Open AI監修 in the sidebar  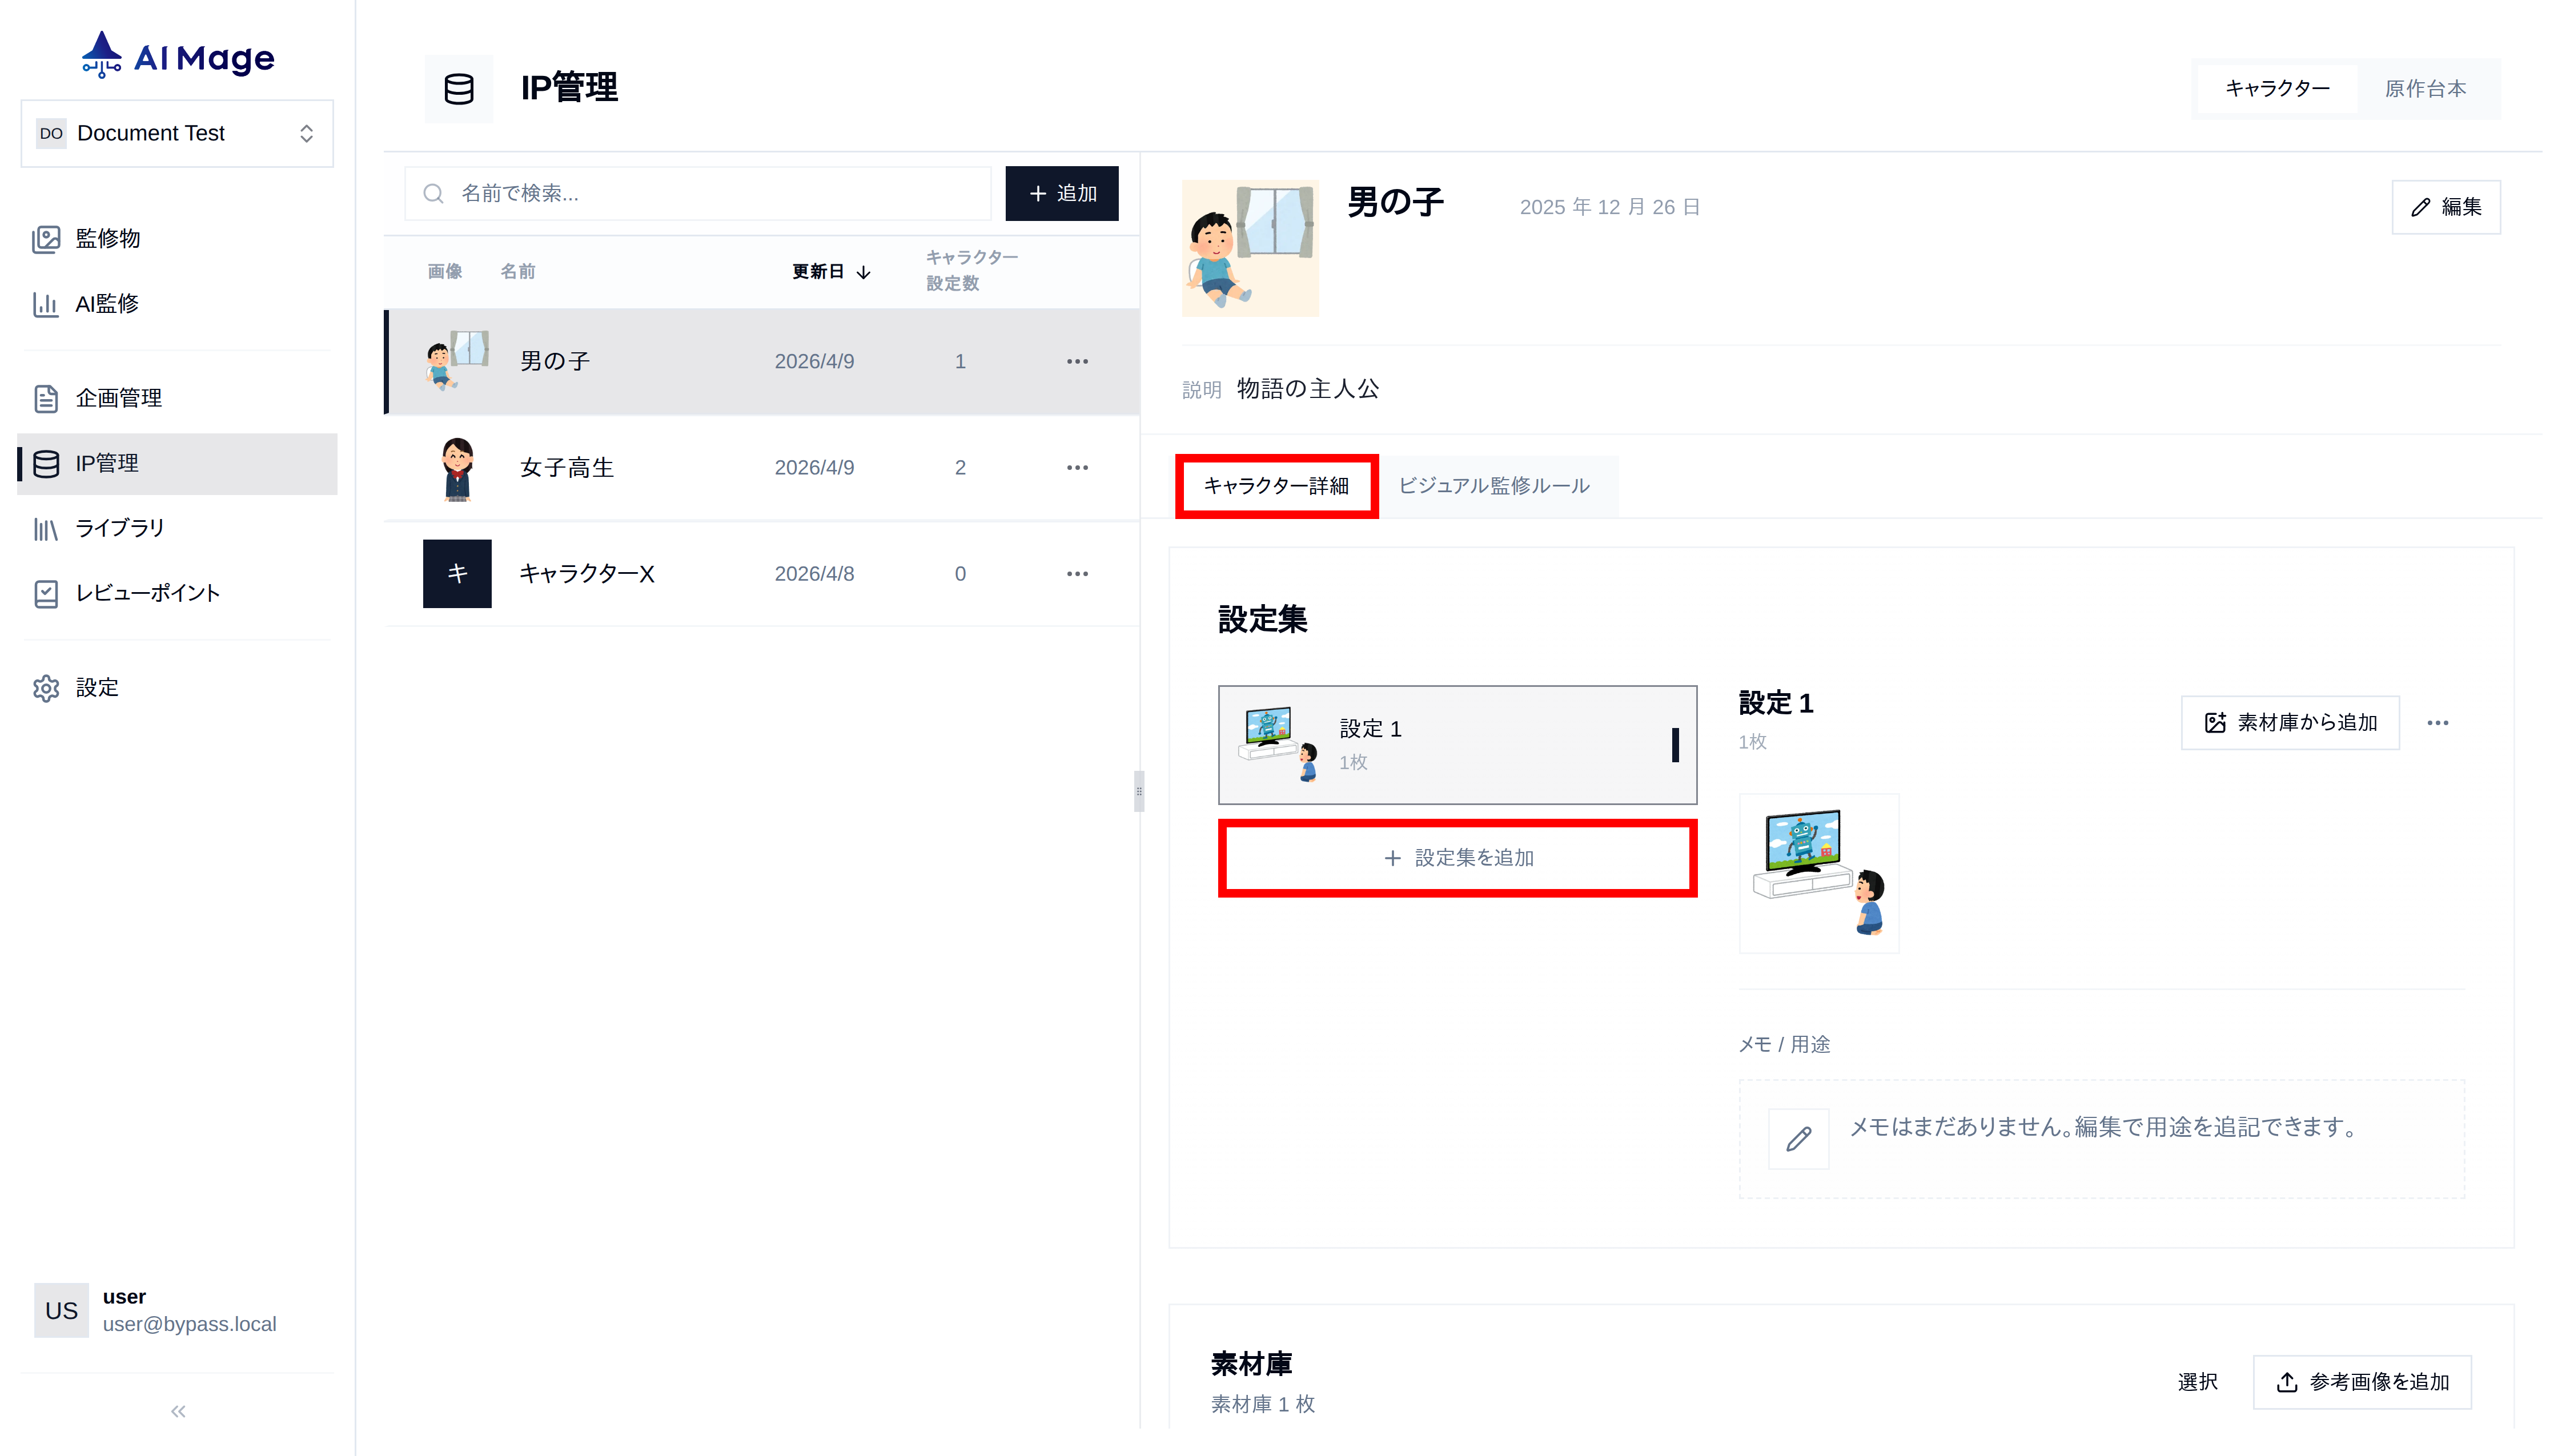tap(106, 304)
